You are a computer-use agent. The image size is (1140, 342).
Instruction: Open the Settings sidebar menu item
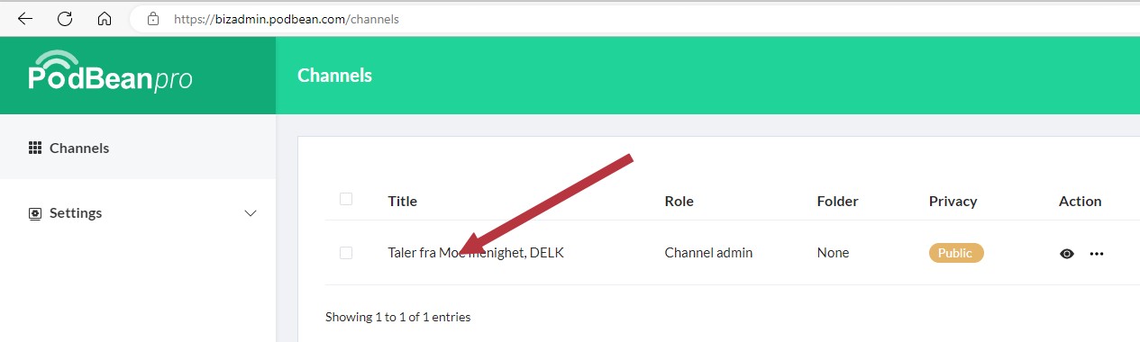[x=138, y=213]
